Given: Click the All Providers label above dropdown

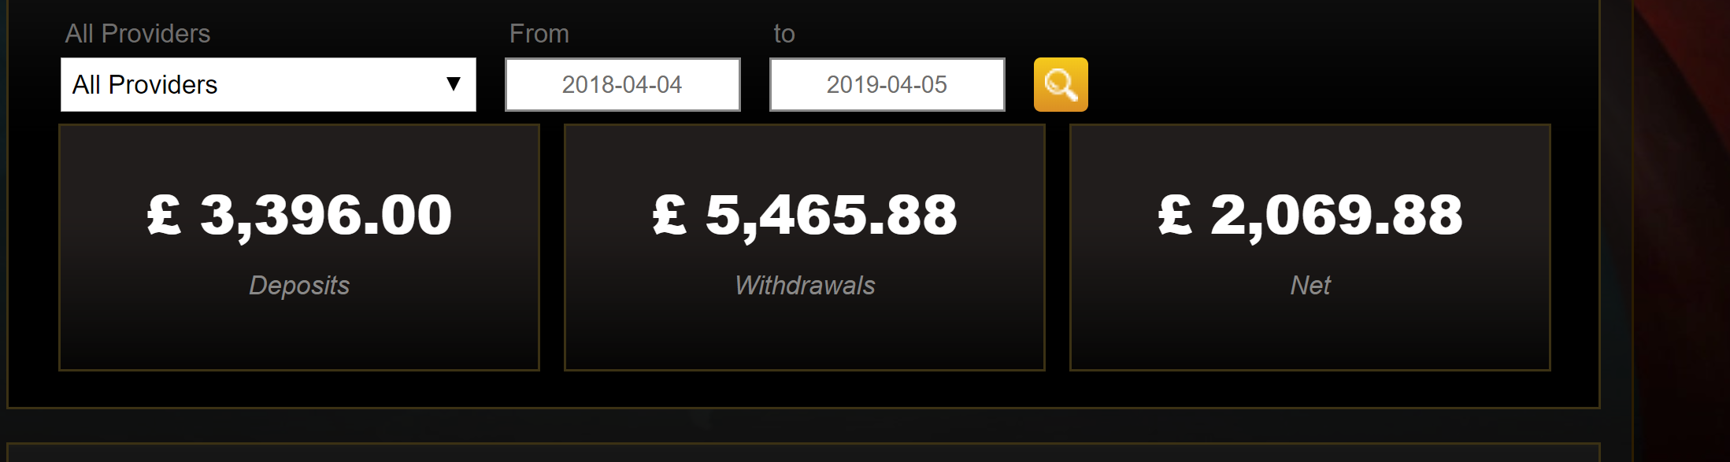Looking at the screenshot, I should click(138, 34).
